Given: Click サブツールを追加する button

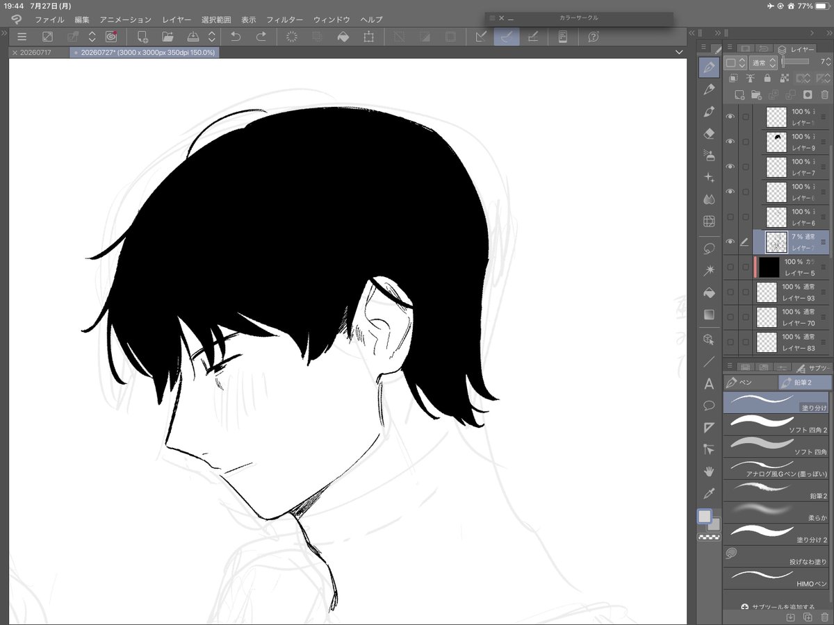Looking at the screenshot, I should [776, 607].
